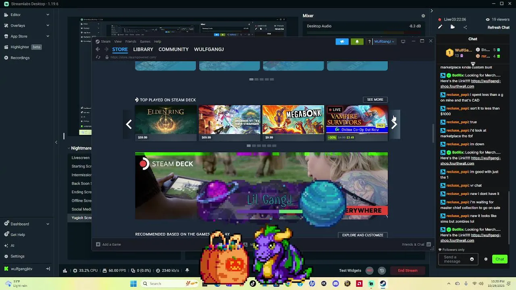
Task: Click Refresh Chat link
Action: click(499, 27)
